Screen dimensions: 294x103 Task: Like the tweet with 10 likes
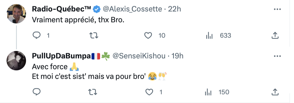point(148,35)
